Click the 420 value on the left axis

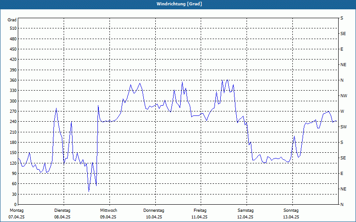13,59
